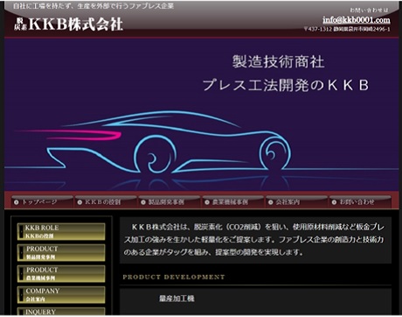The width and height of the screenshot is (402, 317).
Task: Click the bullet icon beside 会社案内
Action: click(271, 202)
